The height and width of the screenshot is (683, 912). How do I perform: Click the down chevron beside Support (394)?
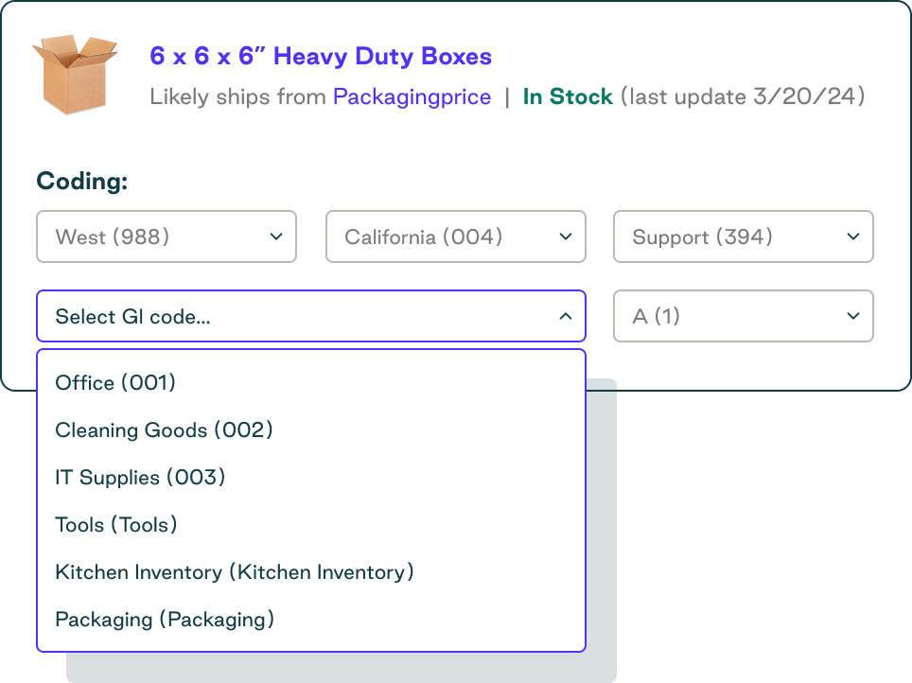[852, 236]
